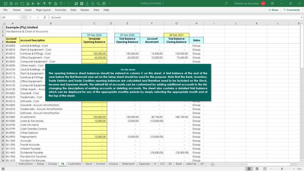Select column G header

[x=176, y=23]
